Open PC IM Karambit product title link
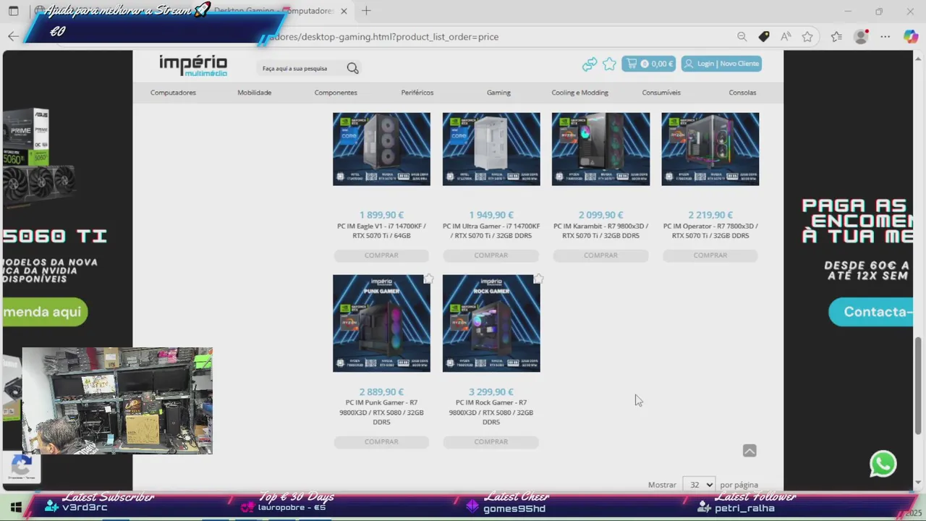 tap(600, 231)
